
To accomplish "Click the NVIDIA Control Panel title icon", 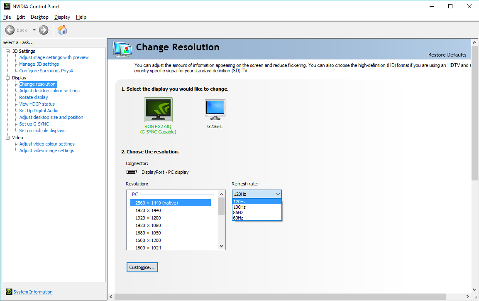I will (x=7, y=6).
